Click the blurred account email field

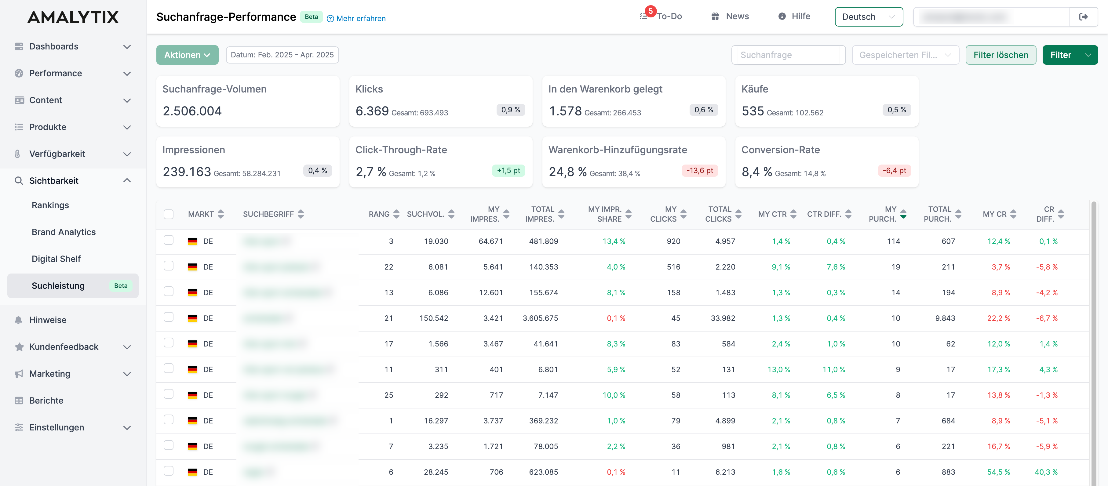pos(991,17)
